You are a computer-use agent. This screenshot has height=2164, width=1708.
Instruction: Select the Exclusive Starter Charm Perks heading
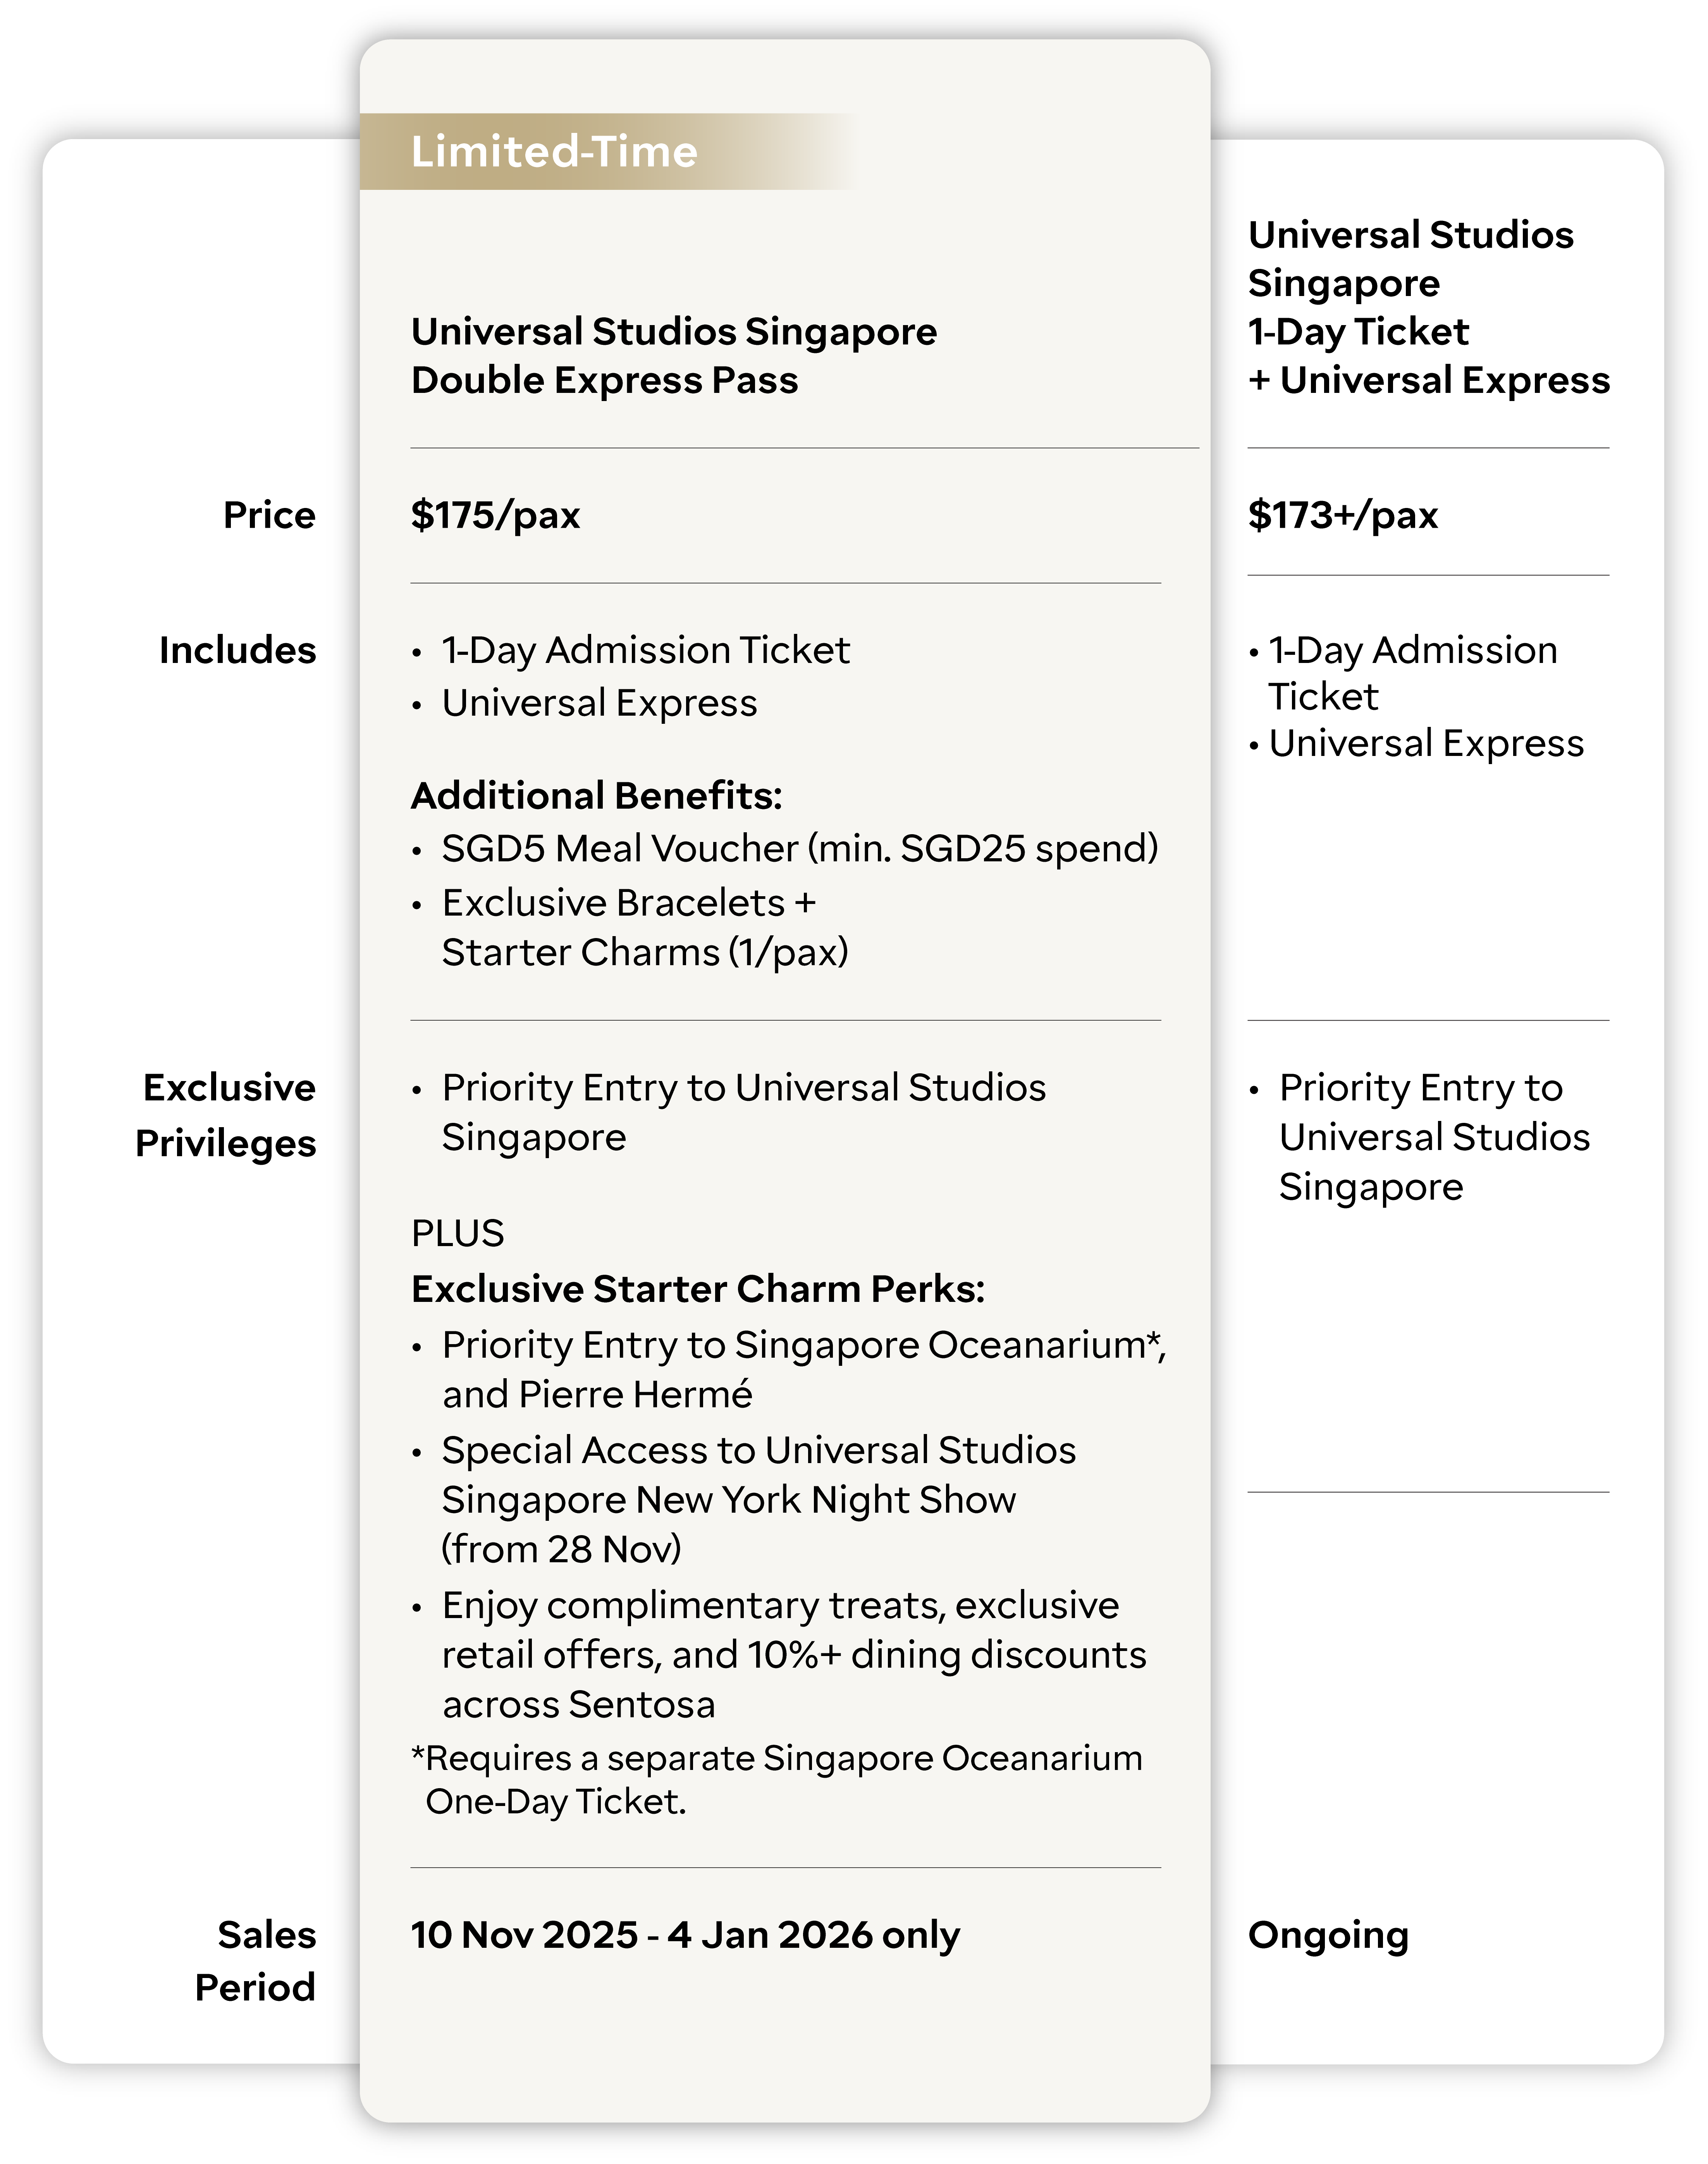[x=697, y=1289]
